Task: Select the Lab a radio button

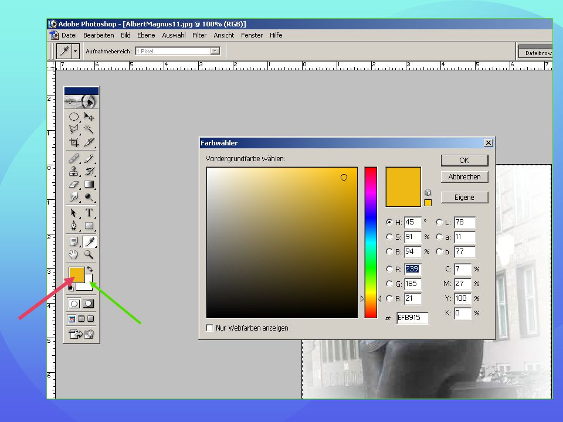Action: [439, 237]
